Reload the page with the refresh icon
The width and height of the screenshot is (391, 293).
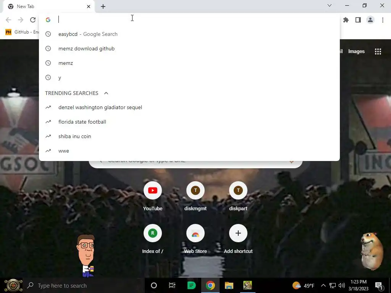[x=33, y=20]
